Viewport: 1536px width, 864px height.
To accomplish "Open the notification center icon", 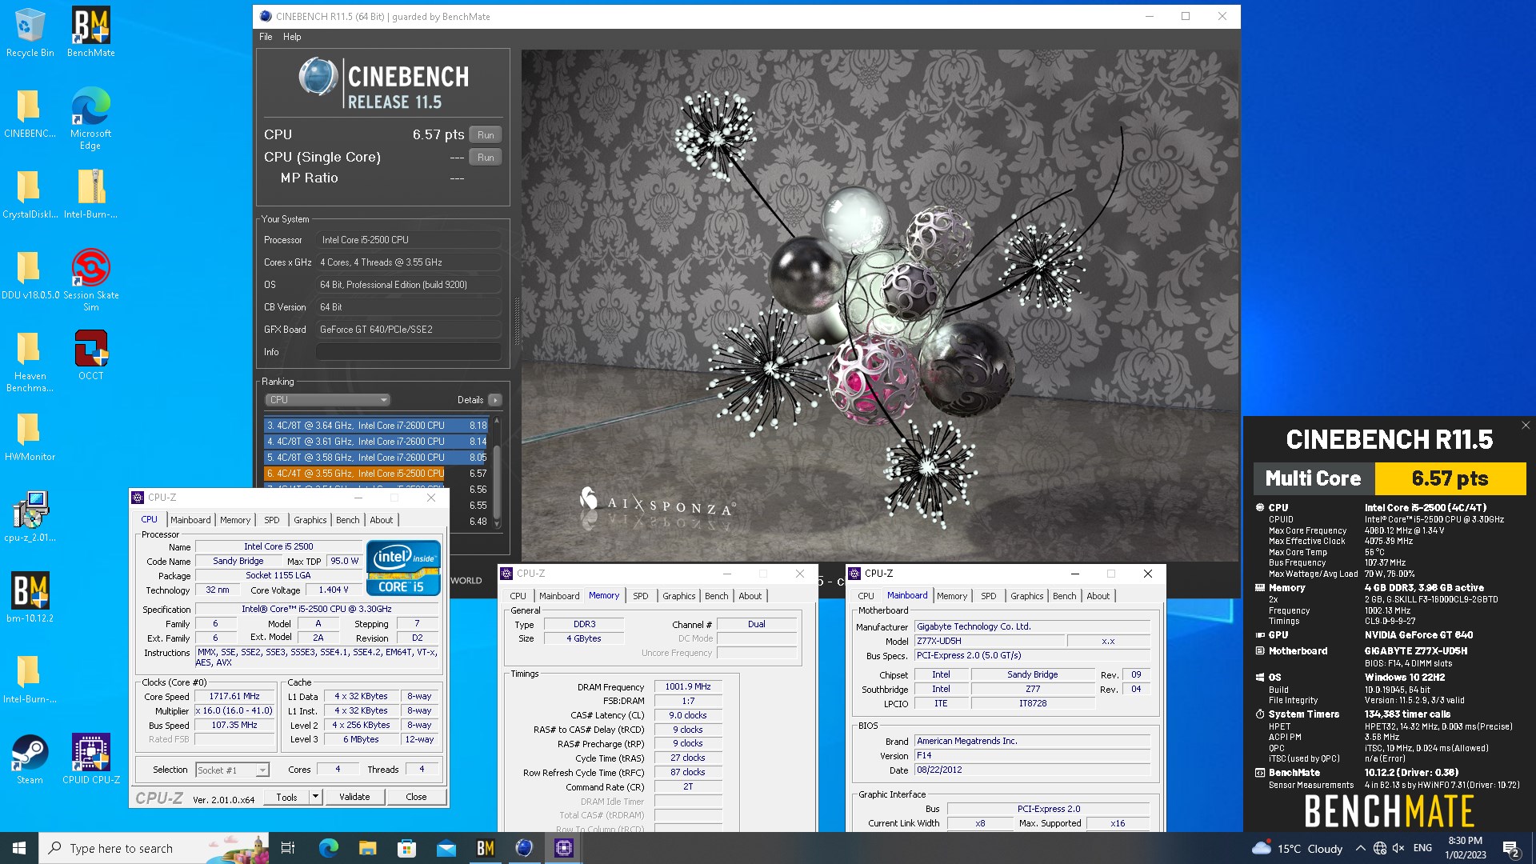I will click(x=1511, y=849).
